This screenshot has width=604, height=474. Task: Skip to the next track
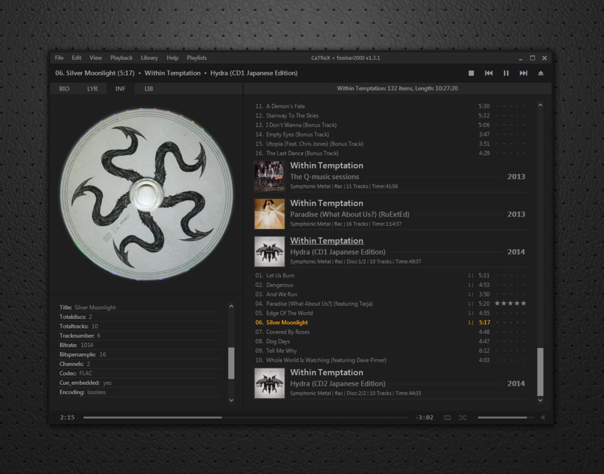(523, 73)
